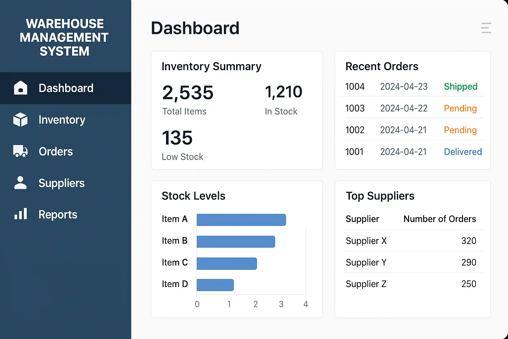Open order 1003 row
The width and height of the screenshot is (508, 339).
(x=355, y=109)
